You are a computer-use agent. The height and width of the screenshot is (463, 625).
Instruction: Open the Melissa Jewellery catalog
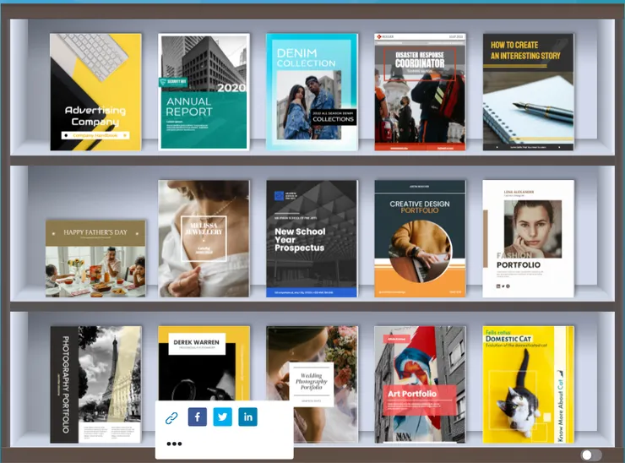point(204,238)
